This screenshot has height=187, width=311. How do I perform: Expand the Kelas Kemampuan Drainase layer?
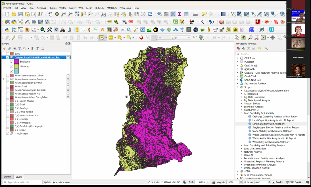tap(4, 79)
